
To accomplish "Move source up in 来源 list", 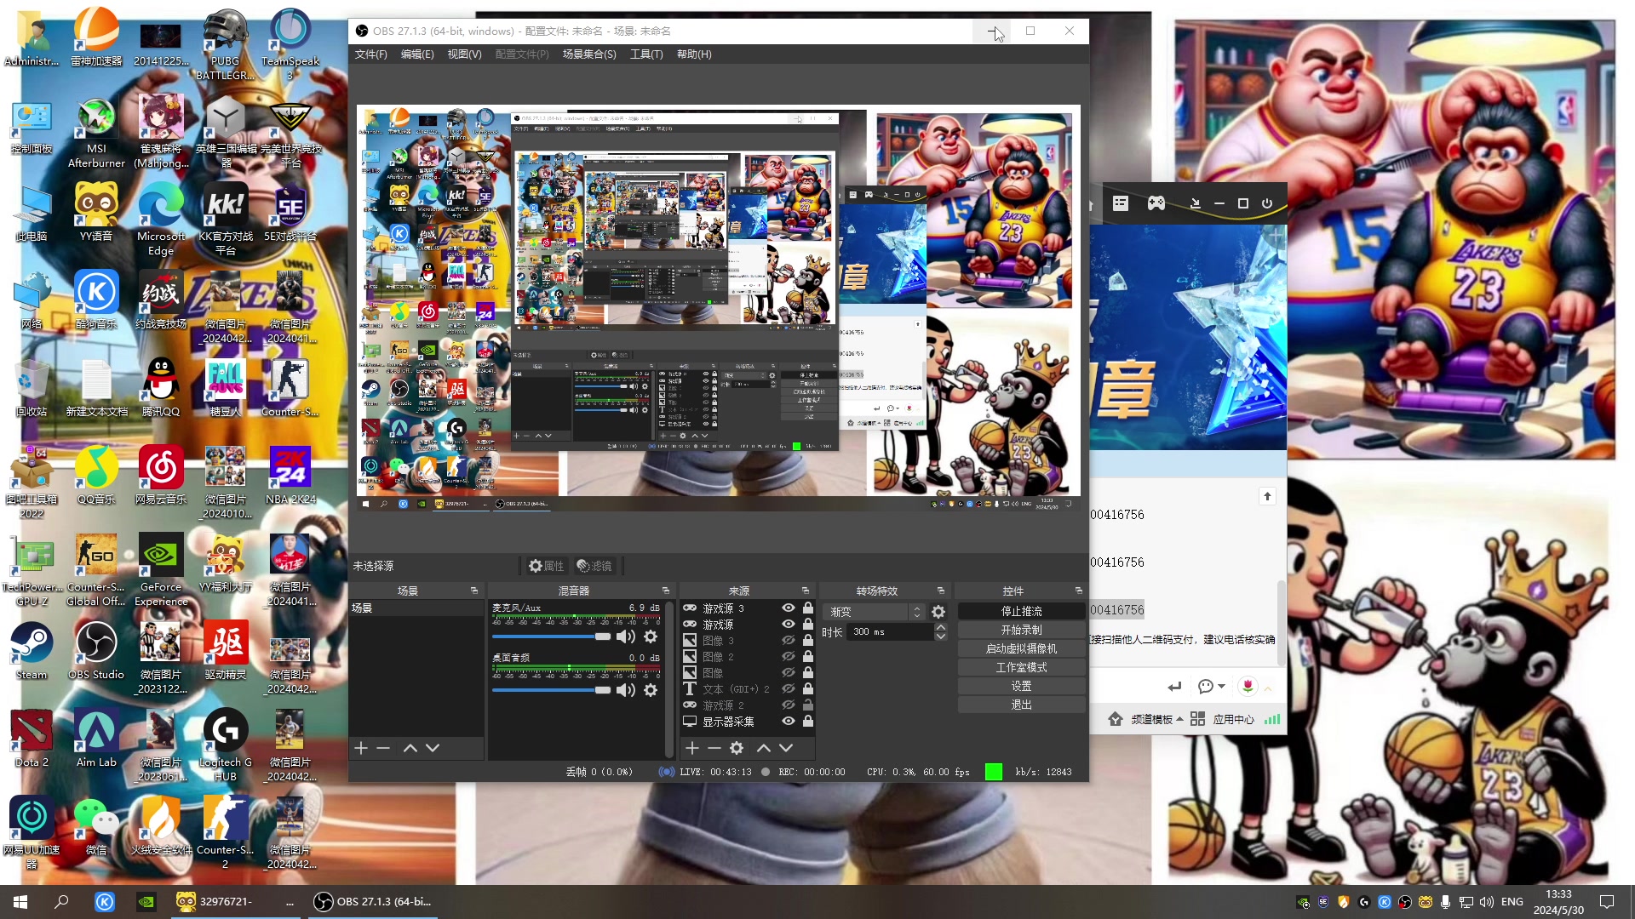I will [x=764, y=748].
